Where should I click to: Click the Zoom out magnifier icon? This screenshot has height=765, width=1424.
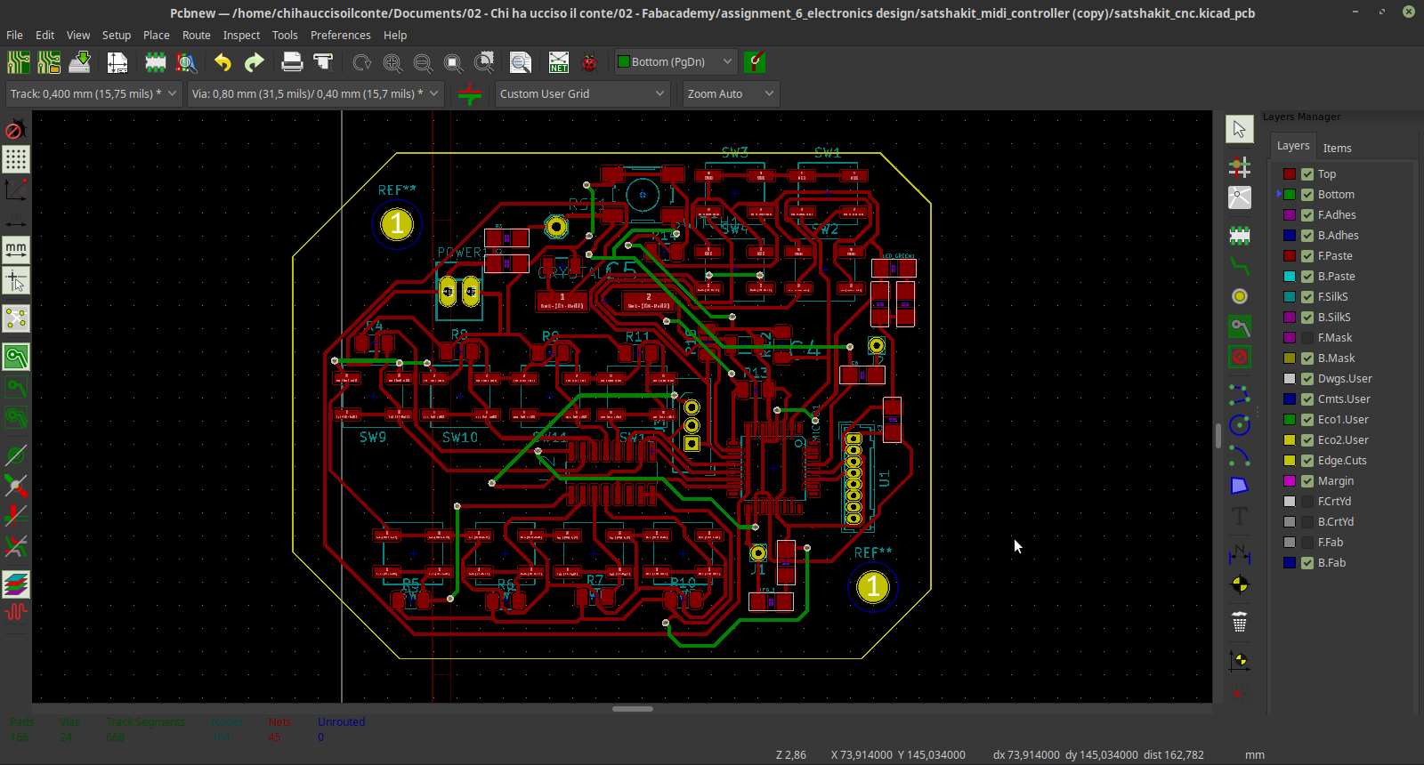[423, 62]
